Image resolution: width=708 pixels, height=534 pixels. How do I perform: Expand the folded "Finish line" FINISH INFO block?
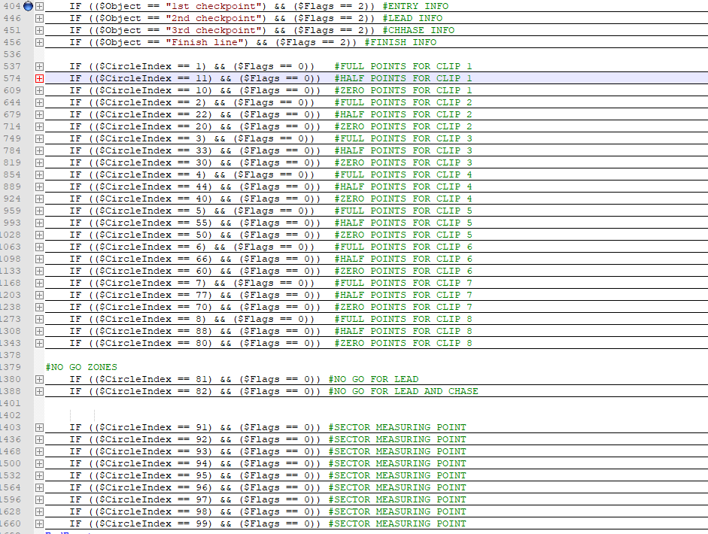(x=39, y=42)
